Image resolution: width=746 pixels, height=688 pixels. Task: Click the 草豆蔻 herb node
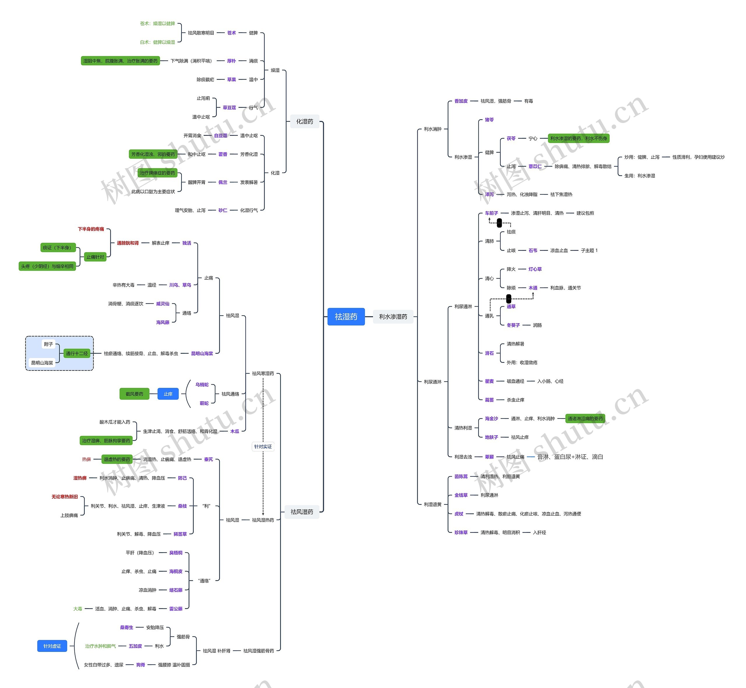click(229, 107)
